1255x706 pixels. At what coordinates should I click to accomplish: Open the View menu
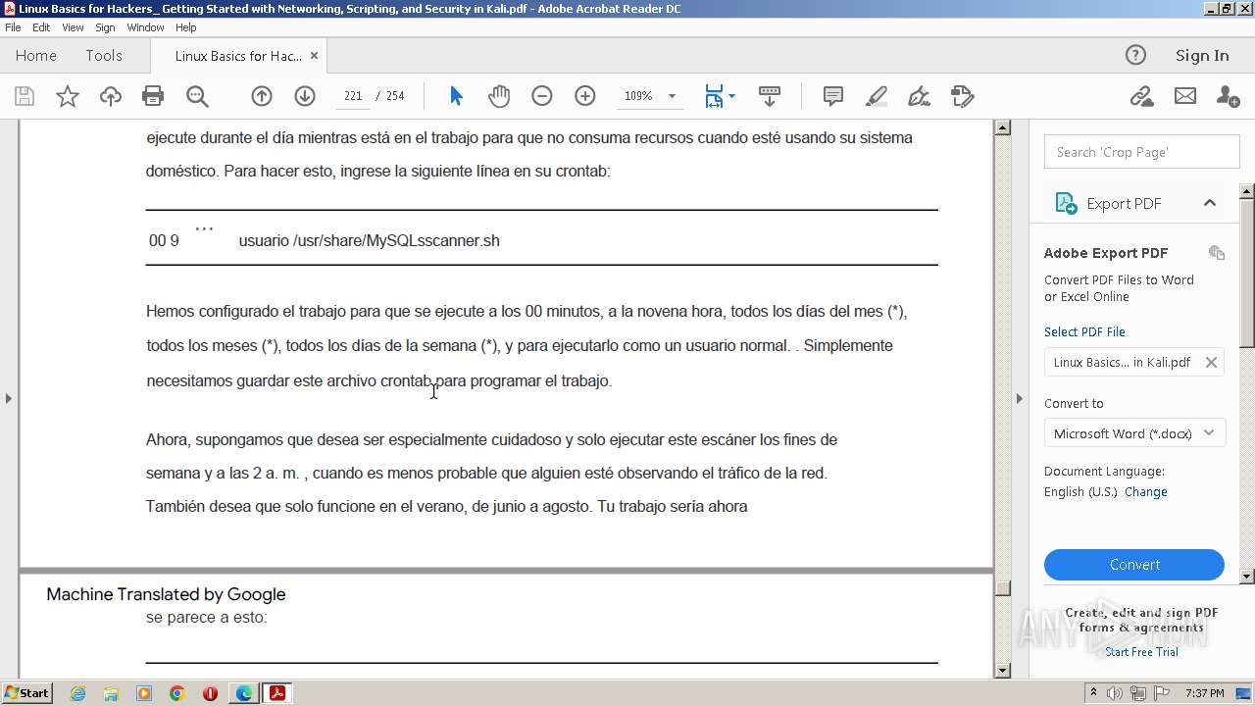[73, 27]
